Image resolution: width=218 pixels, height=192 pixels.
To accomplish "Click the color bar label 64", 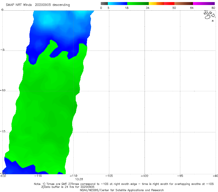I will point(192,8).
